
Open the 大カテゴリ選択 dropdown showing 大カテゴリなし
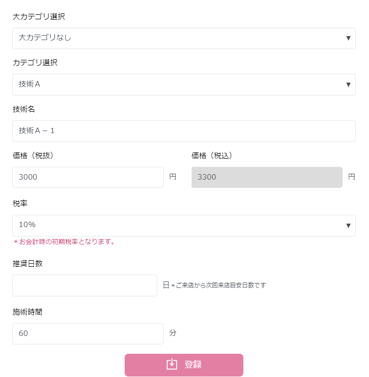pos(178,38)
